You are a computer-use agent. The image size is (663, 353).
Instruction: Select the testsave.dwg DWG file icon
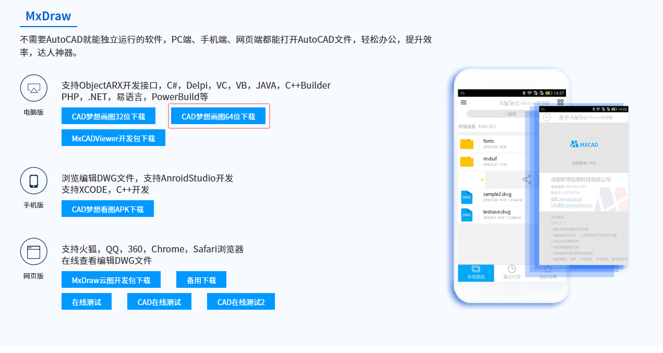pyautogui.click(x=466, y=214)
